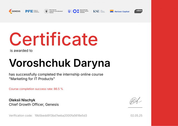Click the date 02.05.25
178x126 pixels.
coord(136,115)
